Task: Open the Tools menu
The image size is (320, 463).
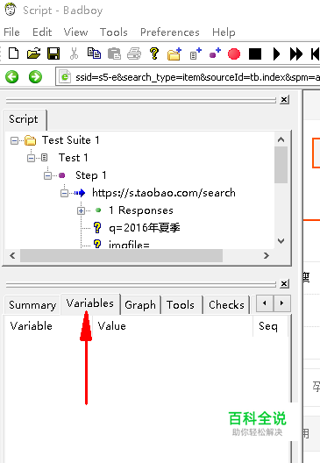Action: tap(114, 32)
